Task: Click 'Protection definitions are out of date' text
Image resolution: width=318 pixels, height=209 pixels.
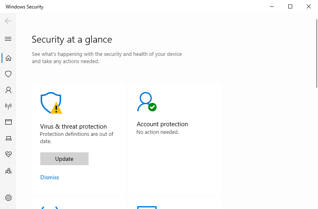Action: (76, 137)
